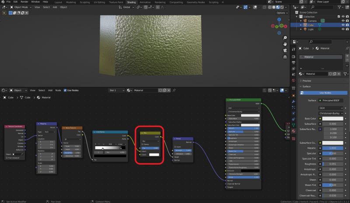Toggle camera view icon in viewport

pyautogui.click(x=285, y=51)
